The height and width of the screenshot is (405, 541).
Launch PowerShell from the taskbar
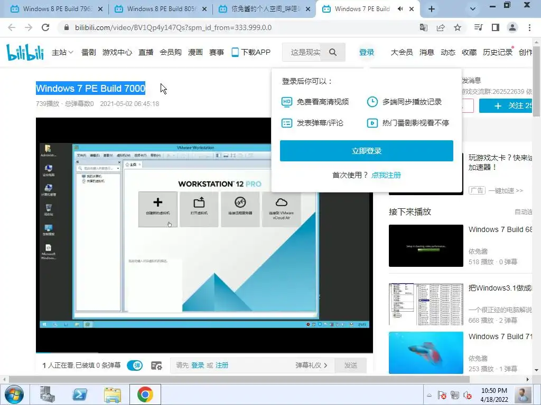pyautogui.click(x=80, y=394)
